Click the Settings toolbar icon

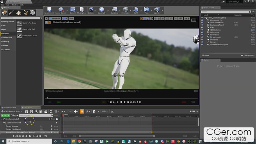[91, 10]
